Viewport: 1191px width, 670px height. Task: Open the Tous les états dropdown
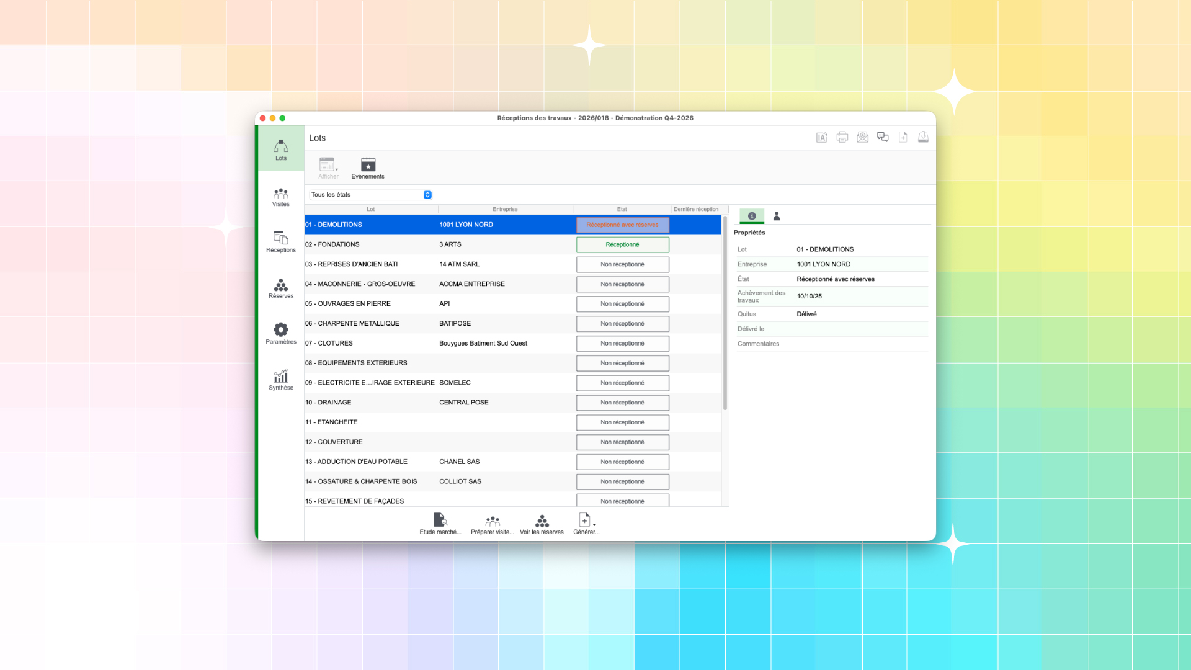(x=371, y=195)
